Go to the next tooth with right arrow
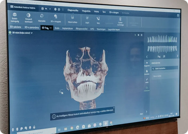This screenshot has height=134, width=188. [x=177, y=56]
